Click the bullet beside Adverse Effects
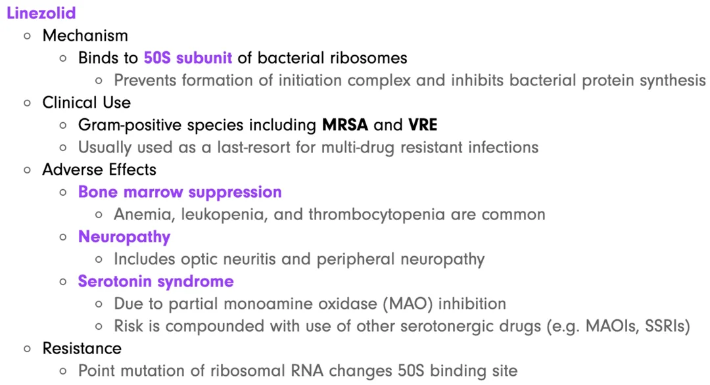Screen dimensions: 710x385 coord(27,170)
